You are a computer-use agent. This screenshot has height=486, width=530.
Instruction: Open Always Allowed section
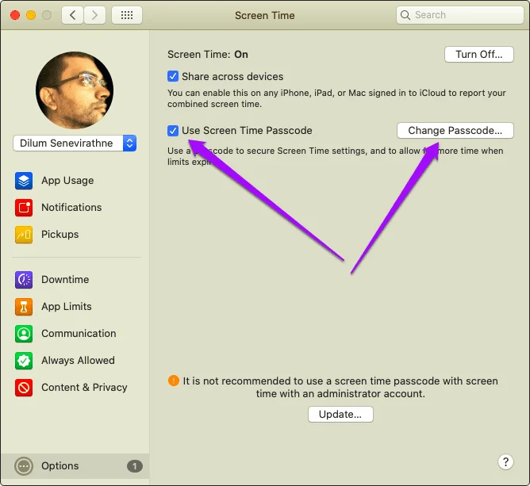78,361
